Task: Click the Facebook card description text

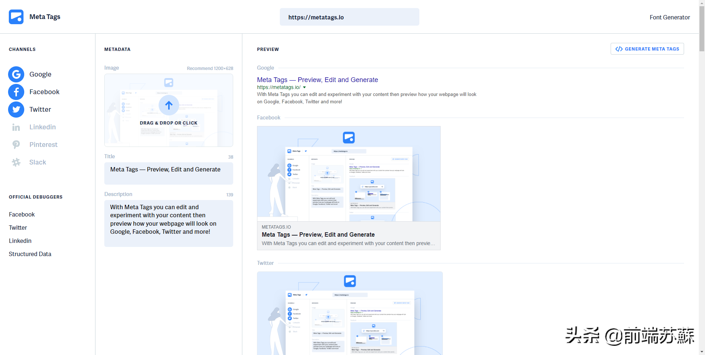Action: point(348,243)
